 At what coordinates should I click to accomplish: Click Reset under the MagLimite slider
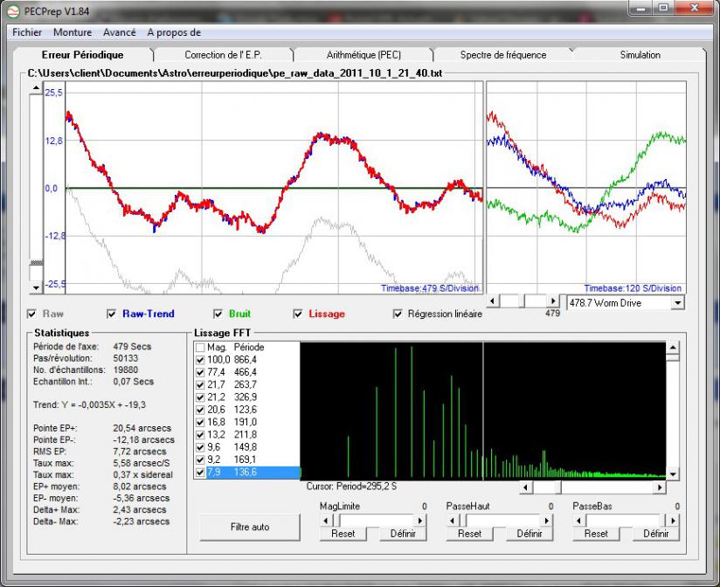[x=343, y=534]
